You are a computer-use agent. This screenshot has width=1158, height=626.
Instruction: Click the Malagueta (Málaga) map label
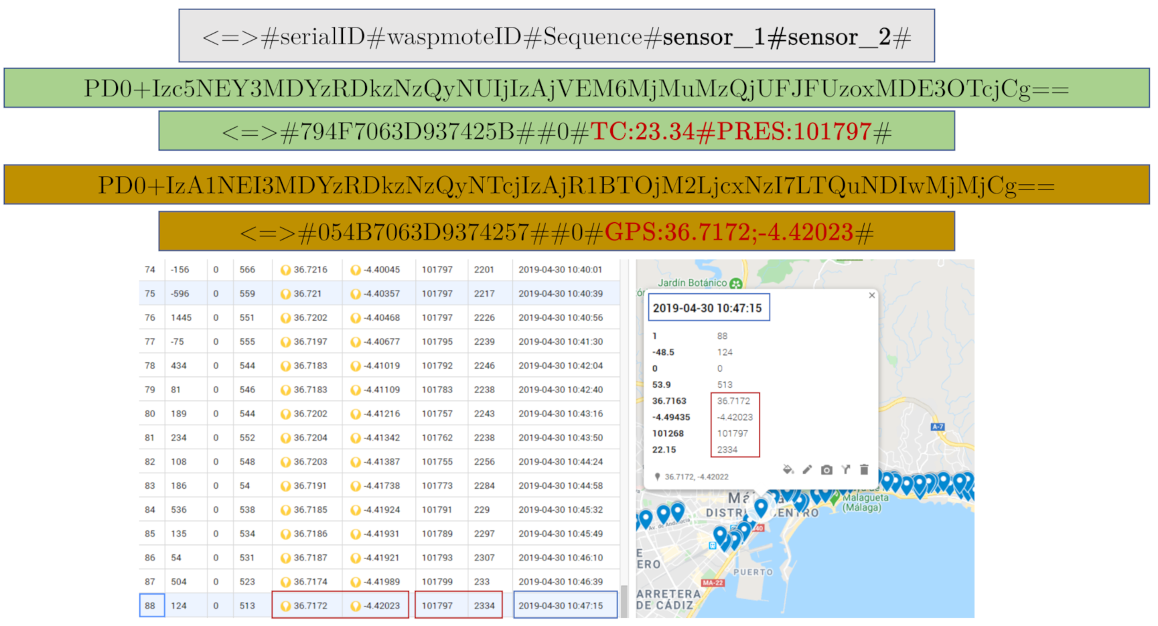(x=865, y=503)
